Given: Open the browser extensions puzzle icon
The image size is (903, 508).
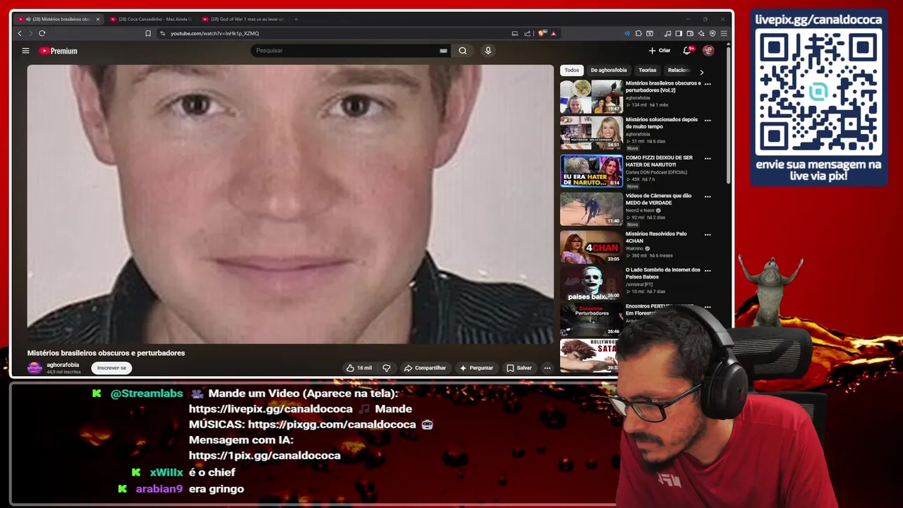Looking at the screenshot, I should 638,33.
